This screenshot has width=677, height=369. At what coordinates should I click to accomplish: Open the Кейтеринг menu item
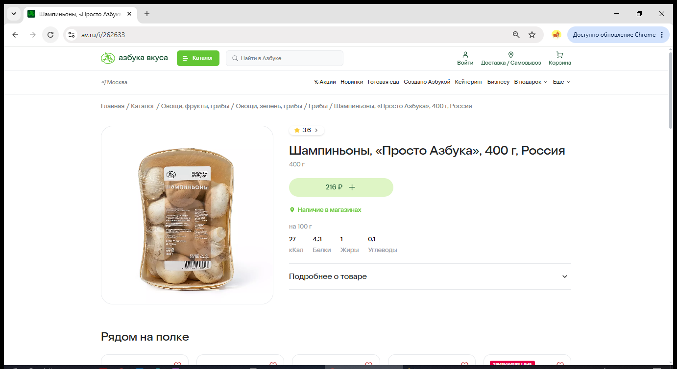coord(469,82)
